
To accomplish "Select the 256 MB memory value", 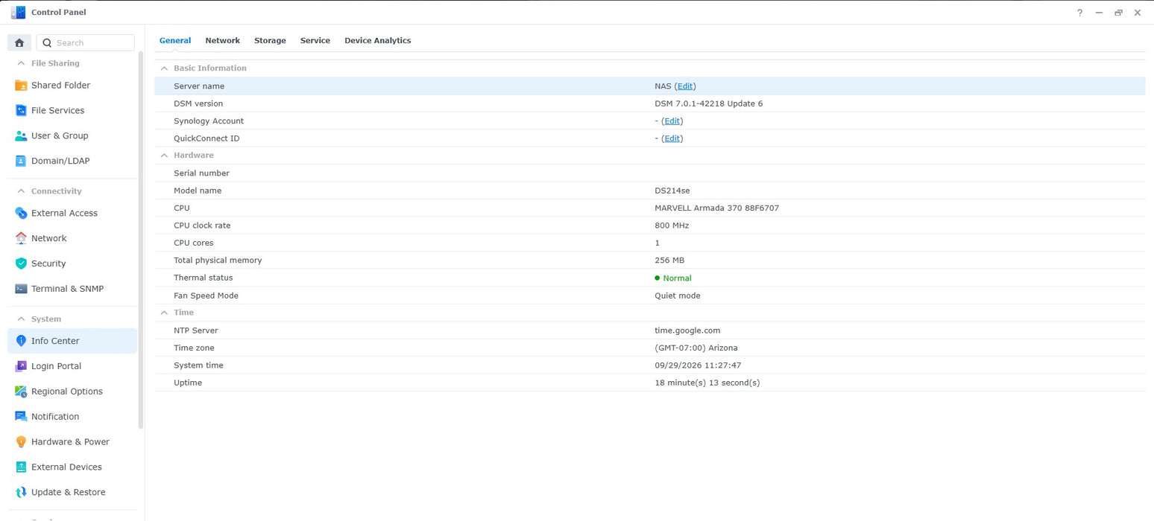I will tap(669, 260).
